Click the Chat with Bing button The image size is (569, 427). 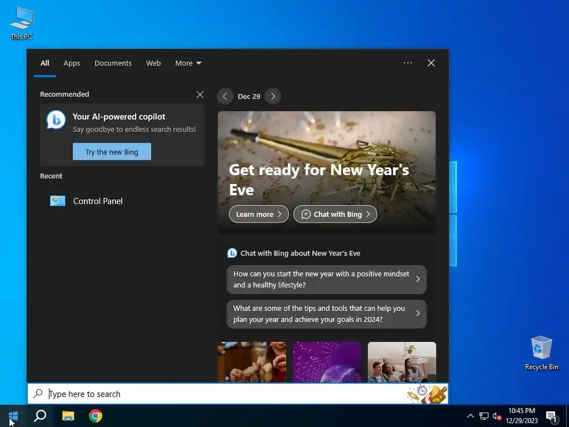(335, 214)
